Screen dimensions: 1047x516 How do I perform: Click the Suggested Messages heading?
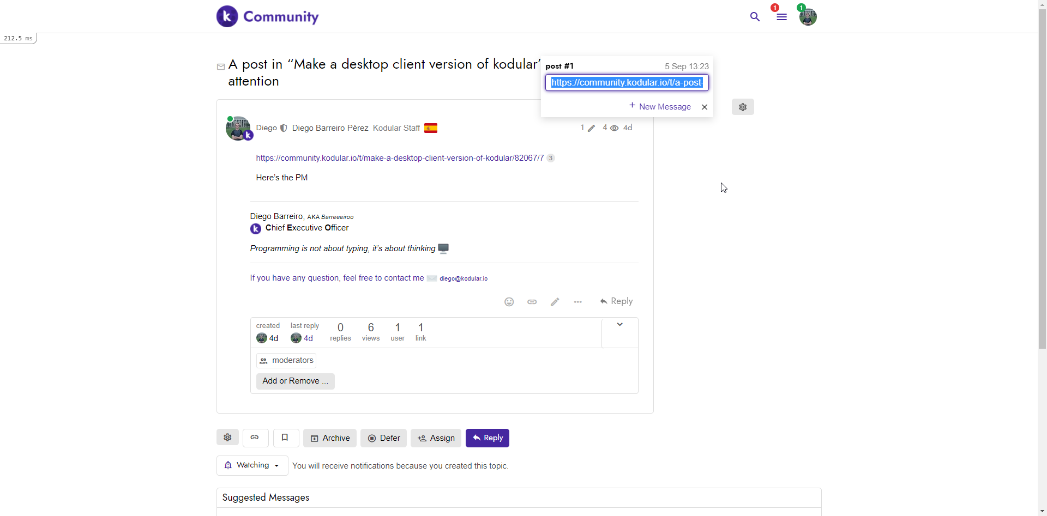[x=266, y=497]
